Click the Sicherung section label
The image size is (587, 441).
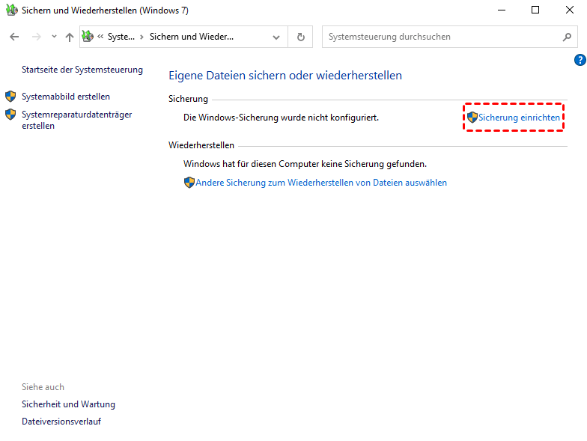(x=189, y=99)
